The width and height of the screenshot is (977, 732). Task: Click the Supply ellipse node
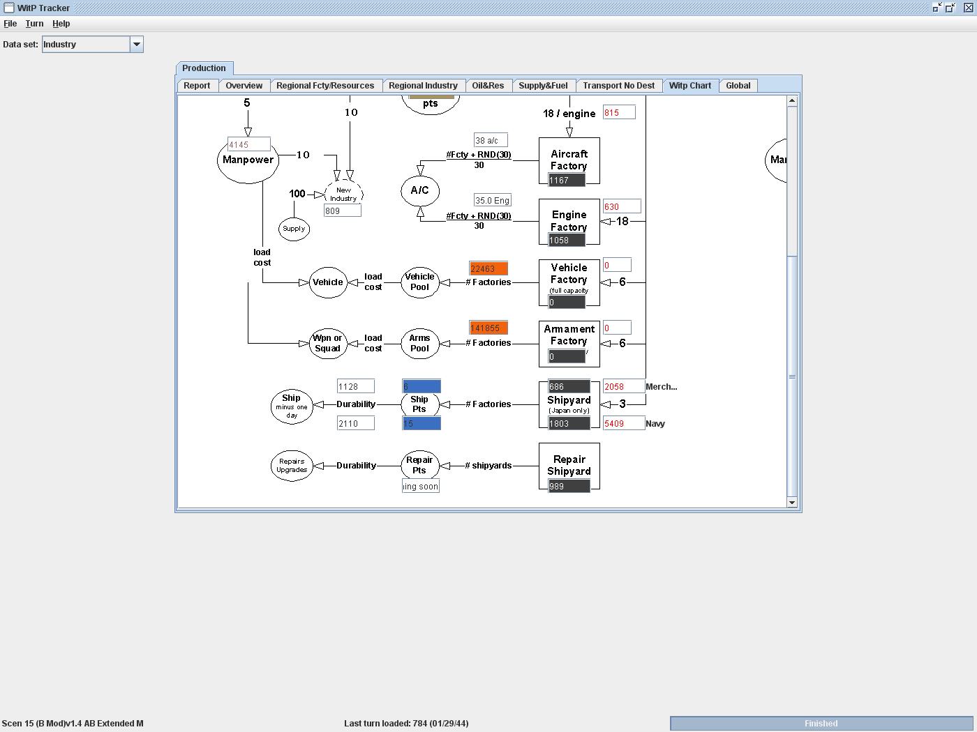click(x=294, y=229)
